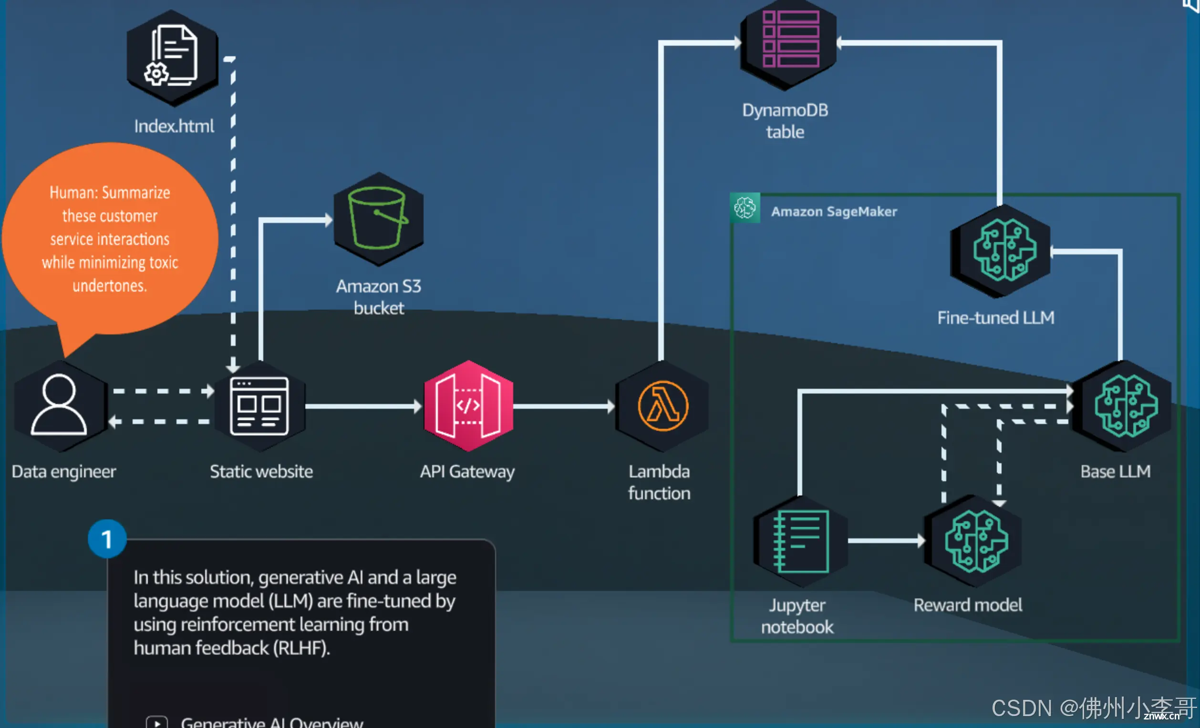Click the 'Amazon S3 bucket' label

click(378, 297)
